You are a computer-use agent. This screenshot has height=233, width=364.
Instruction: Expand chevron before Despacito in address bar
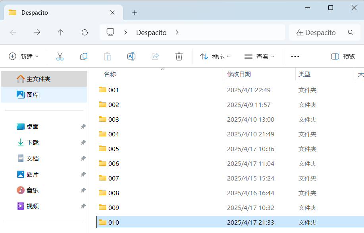click(x=125, y=32)
